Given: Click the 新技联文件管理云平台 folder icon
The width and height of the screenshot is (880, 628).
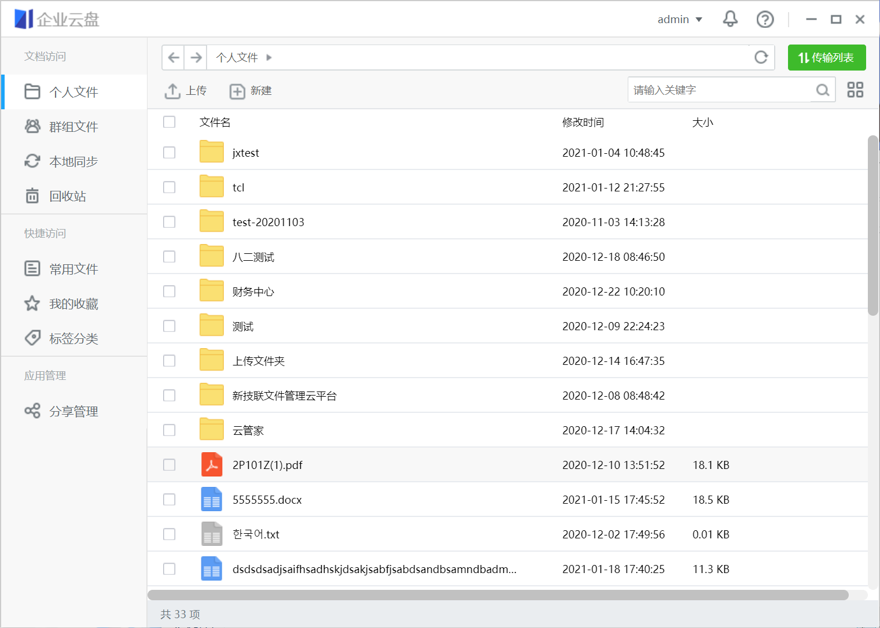Looking at the screenshot, I should coord(212,394).
